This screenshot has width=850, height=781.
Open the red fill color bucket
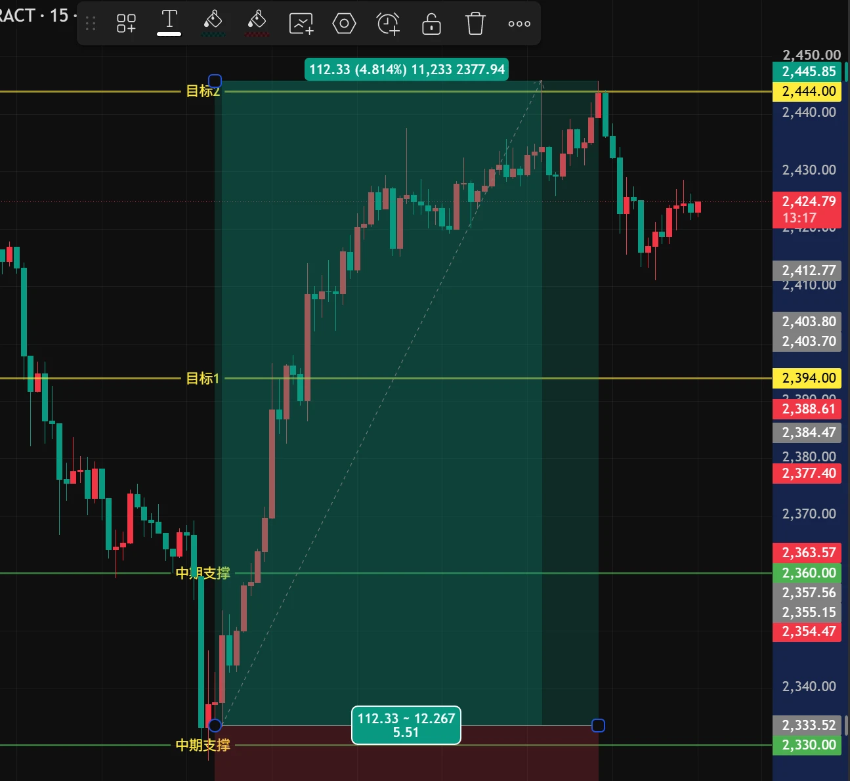pos(257,23)
